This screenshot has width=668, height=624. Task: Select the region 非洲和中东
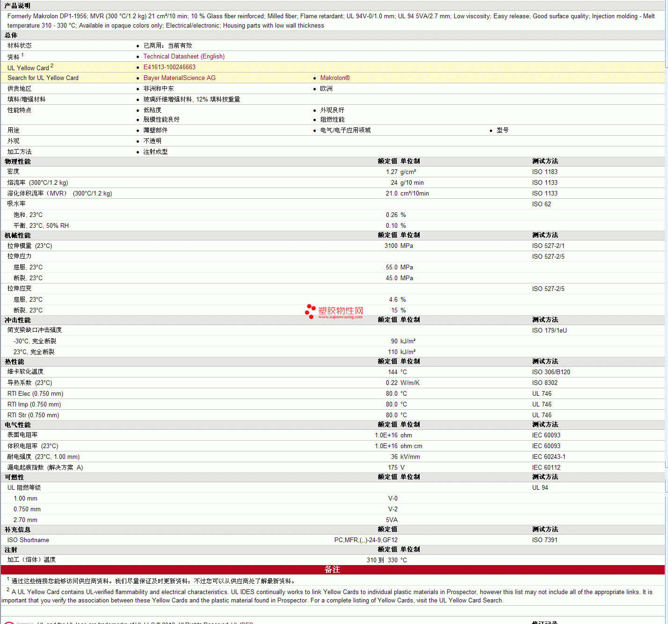coord(159,89)
